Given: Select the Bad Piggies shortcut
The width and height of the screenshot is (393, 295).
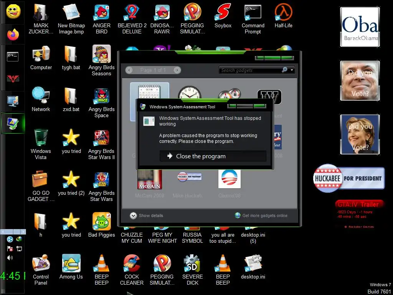Looking at the screenshot, I should click(101, 225).
